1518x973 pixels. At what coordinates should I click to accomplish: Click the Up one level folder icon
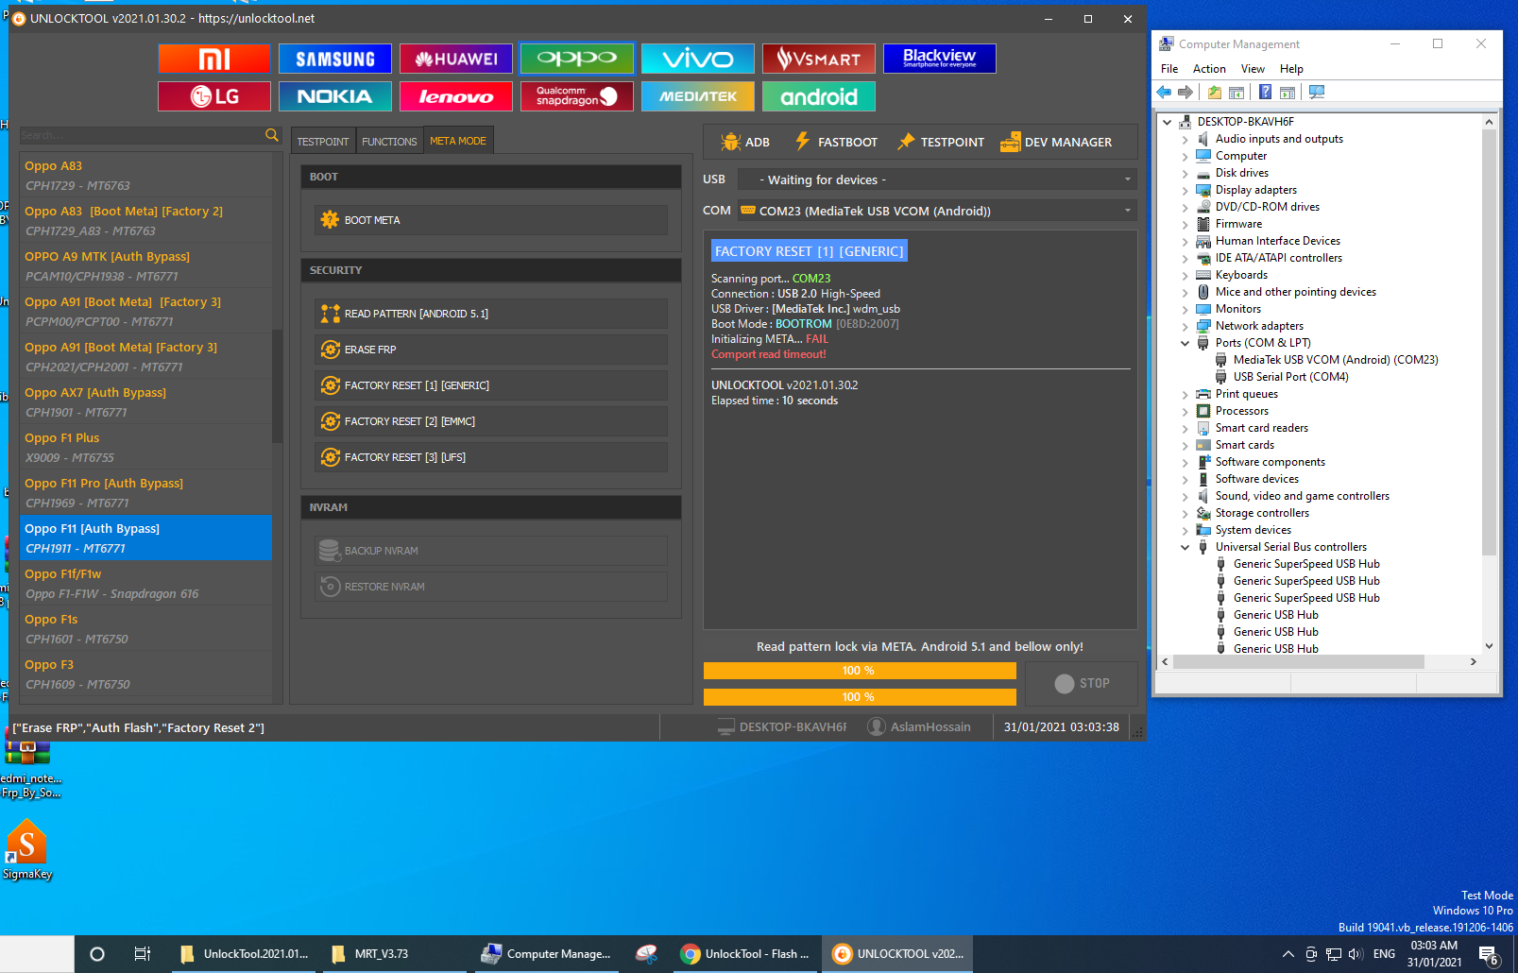[x=1215, y=92]
